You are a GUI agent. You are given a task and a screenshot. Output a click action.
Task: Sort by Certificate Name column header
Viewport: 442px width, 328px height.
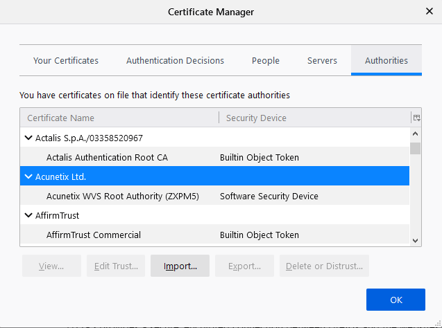click(x=118, y=118)
